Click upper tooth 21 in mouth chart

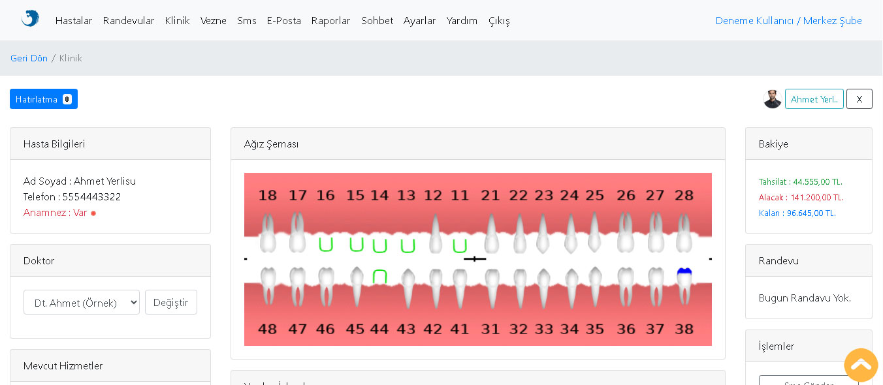tap(491, 234)
